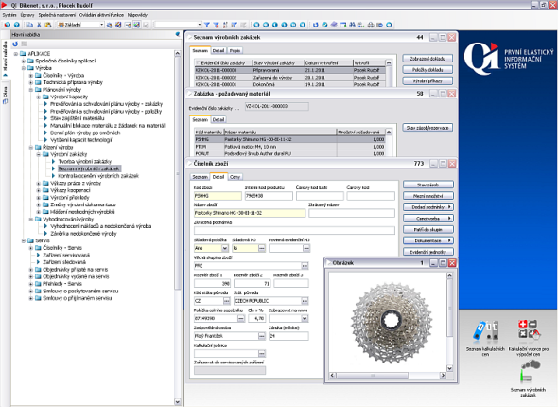Click the menu tree vertical scrollbar
The image size is (558, 407).
178,227
